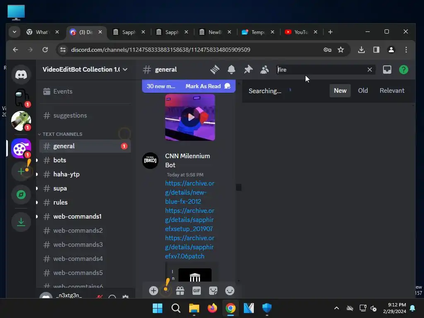Click CNN Milennium Bot username
This screenshot has width=424, height=318.
click(188, 160)
